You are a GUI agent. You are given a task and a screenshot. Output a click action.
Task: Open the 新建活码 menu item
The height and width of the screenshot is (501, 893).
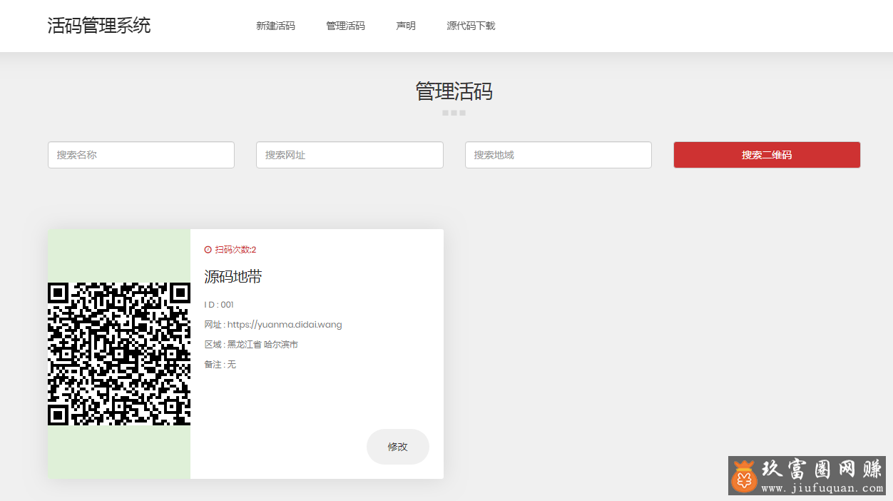pos(275,26)
